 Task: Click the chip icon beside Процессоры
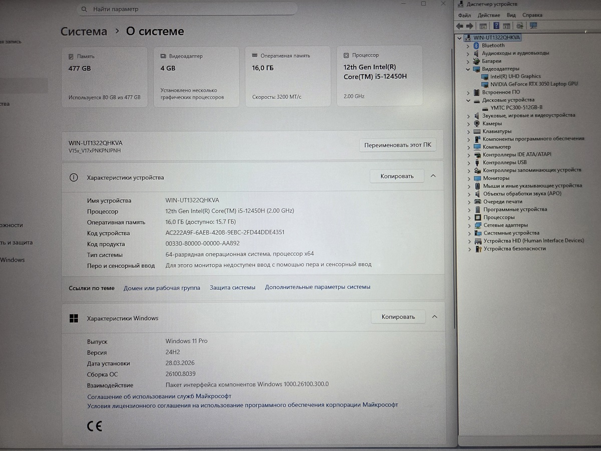coord(478,217)
